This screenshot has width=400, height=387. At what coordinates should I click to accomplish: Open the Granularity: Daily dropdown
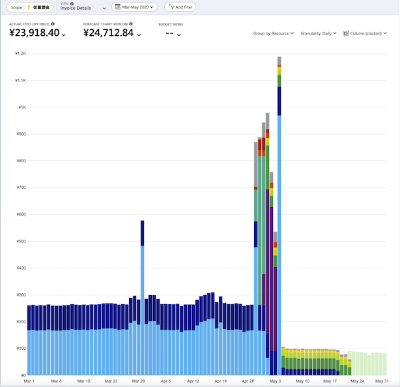319,33
